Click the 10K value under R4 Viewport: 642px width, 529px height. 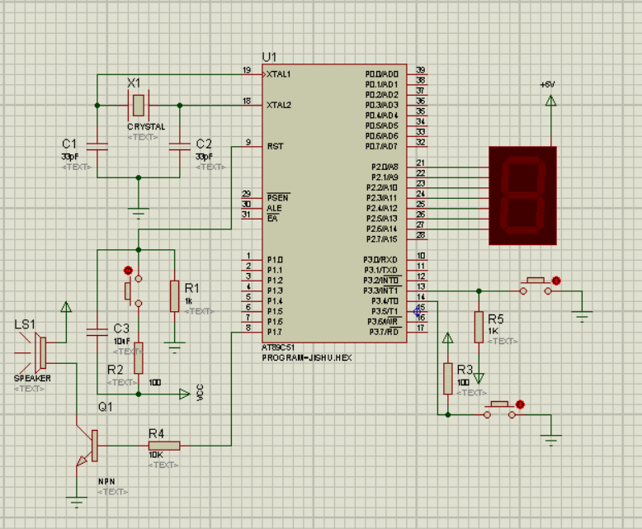tap(156, 455)
